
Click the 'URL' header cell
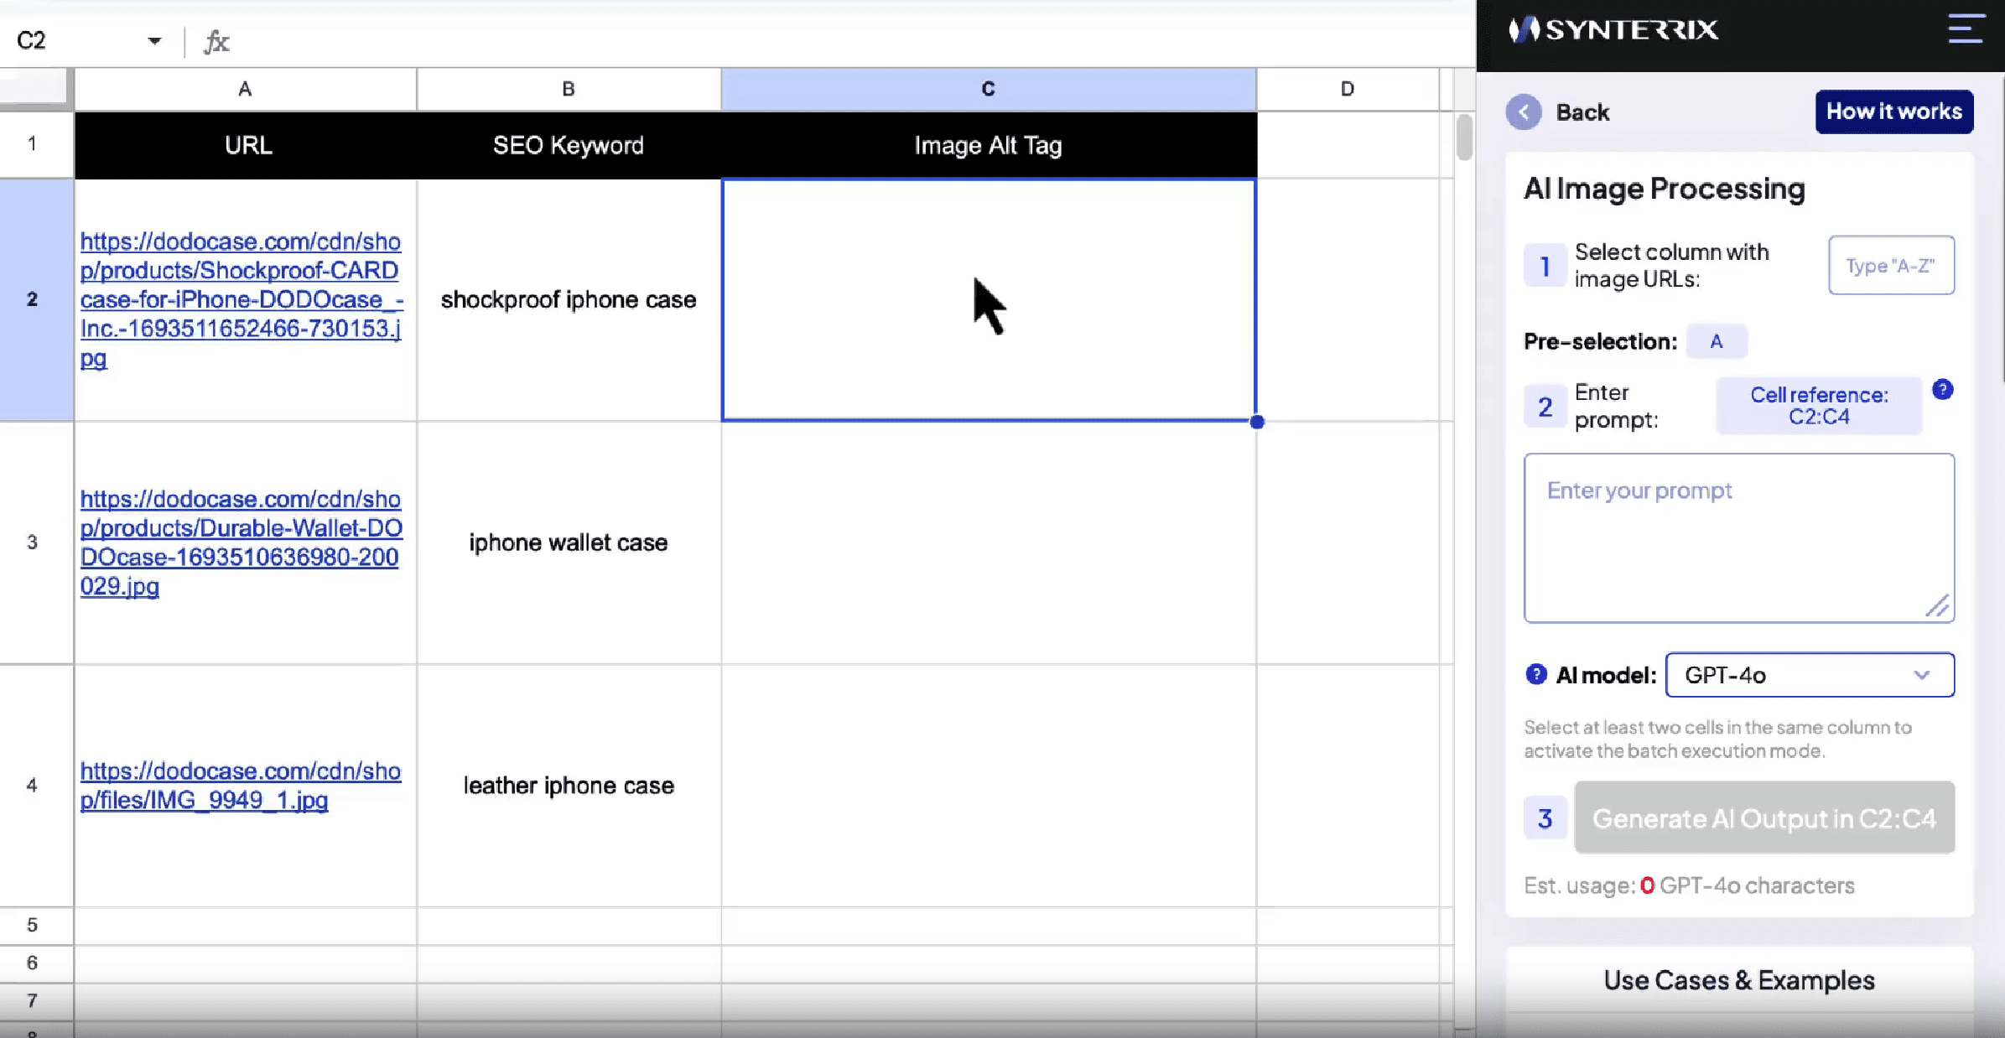[246, 145]
